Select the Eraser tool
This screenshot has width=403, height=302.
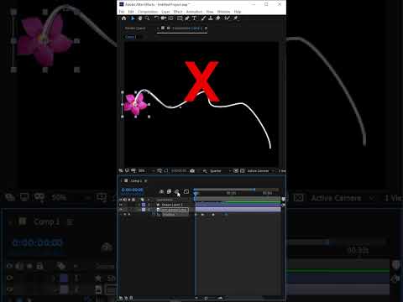pos(217,18)
